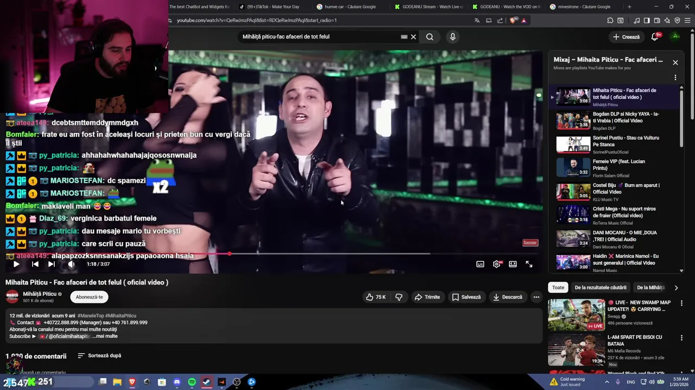
Task: Open Brave Shields lion icon
Action: 513,21
